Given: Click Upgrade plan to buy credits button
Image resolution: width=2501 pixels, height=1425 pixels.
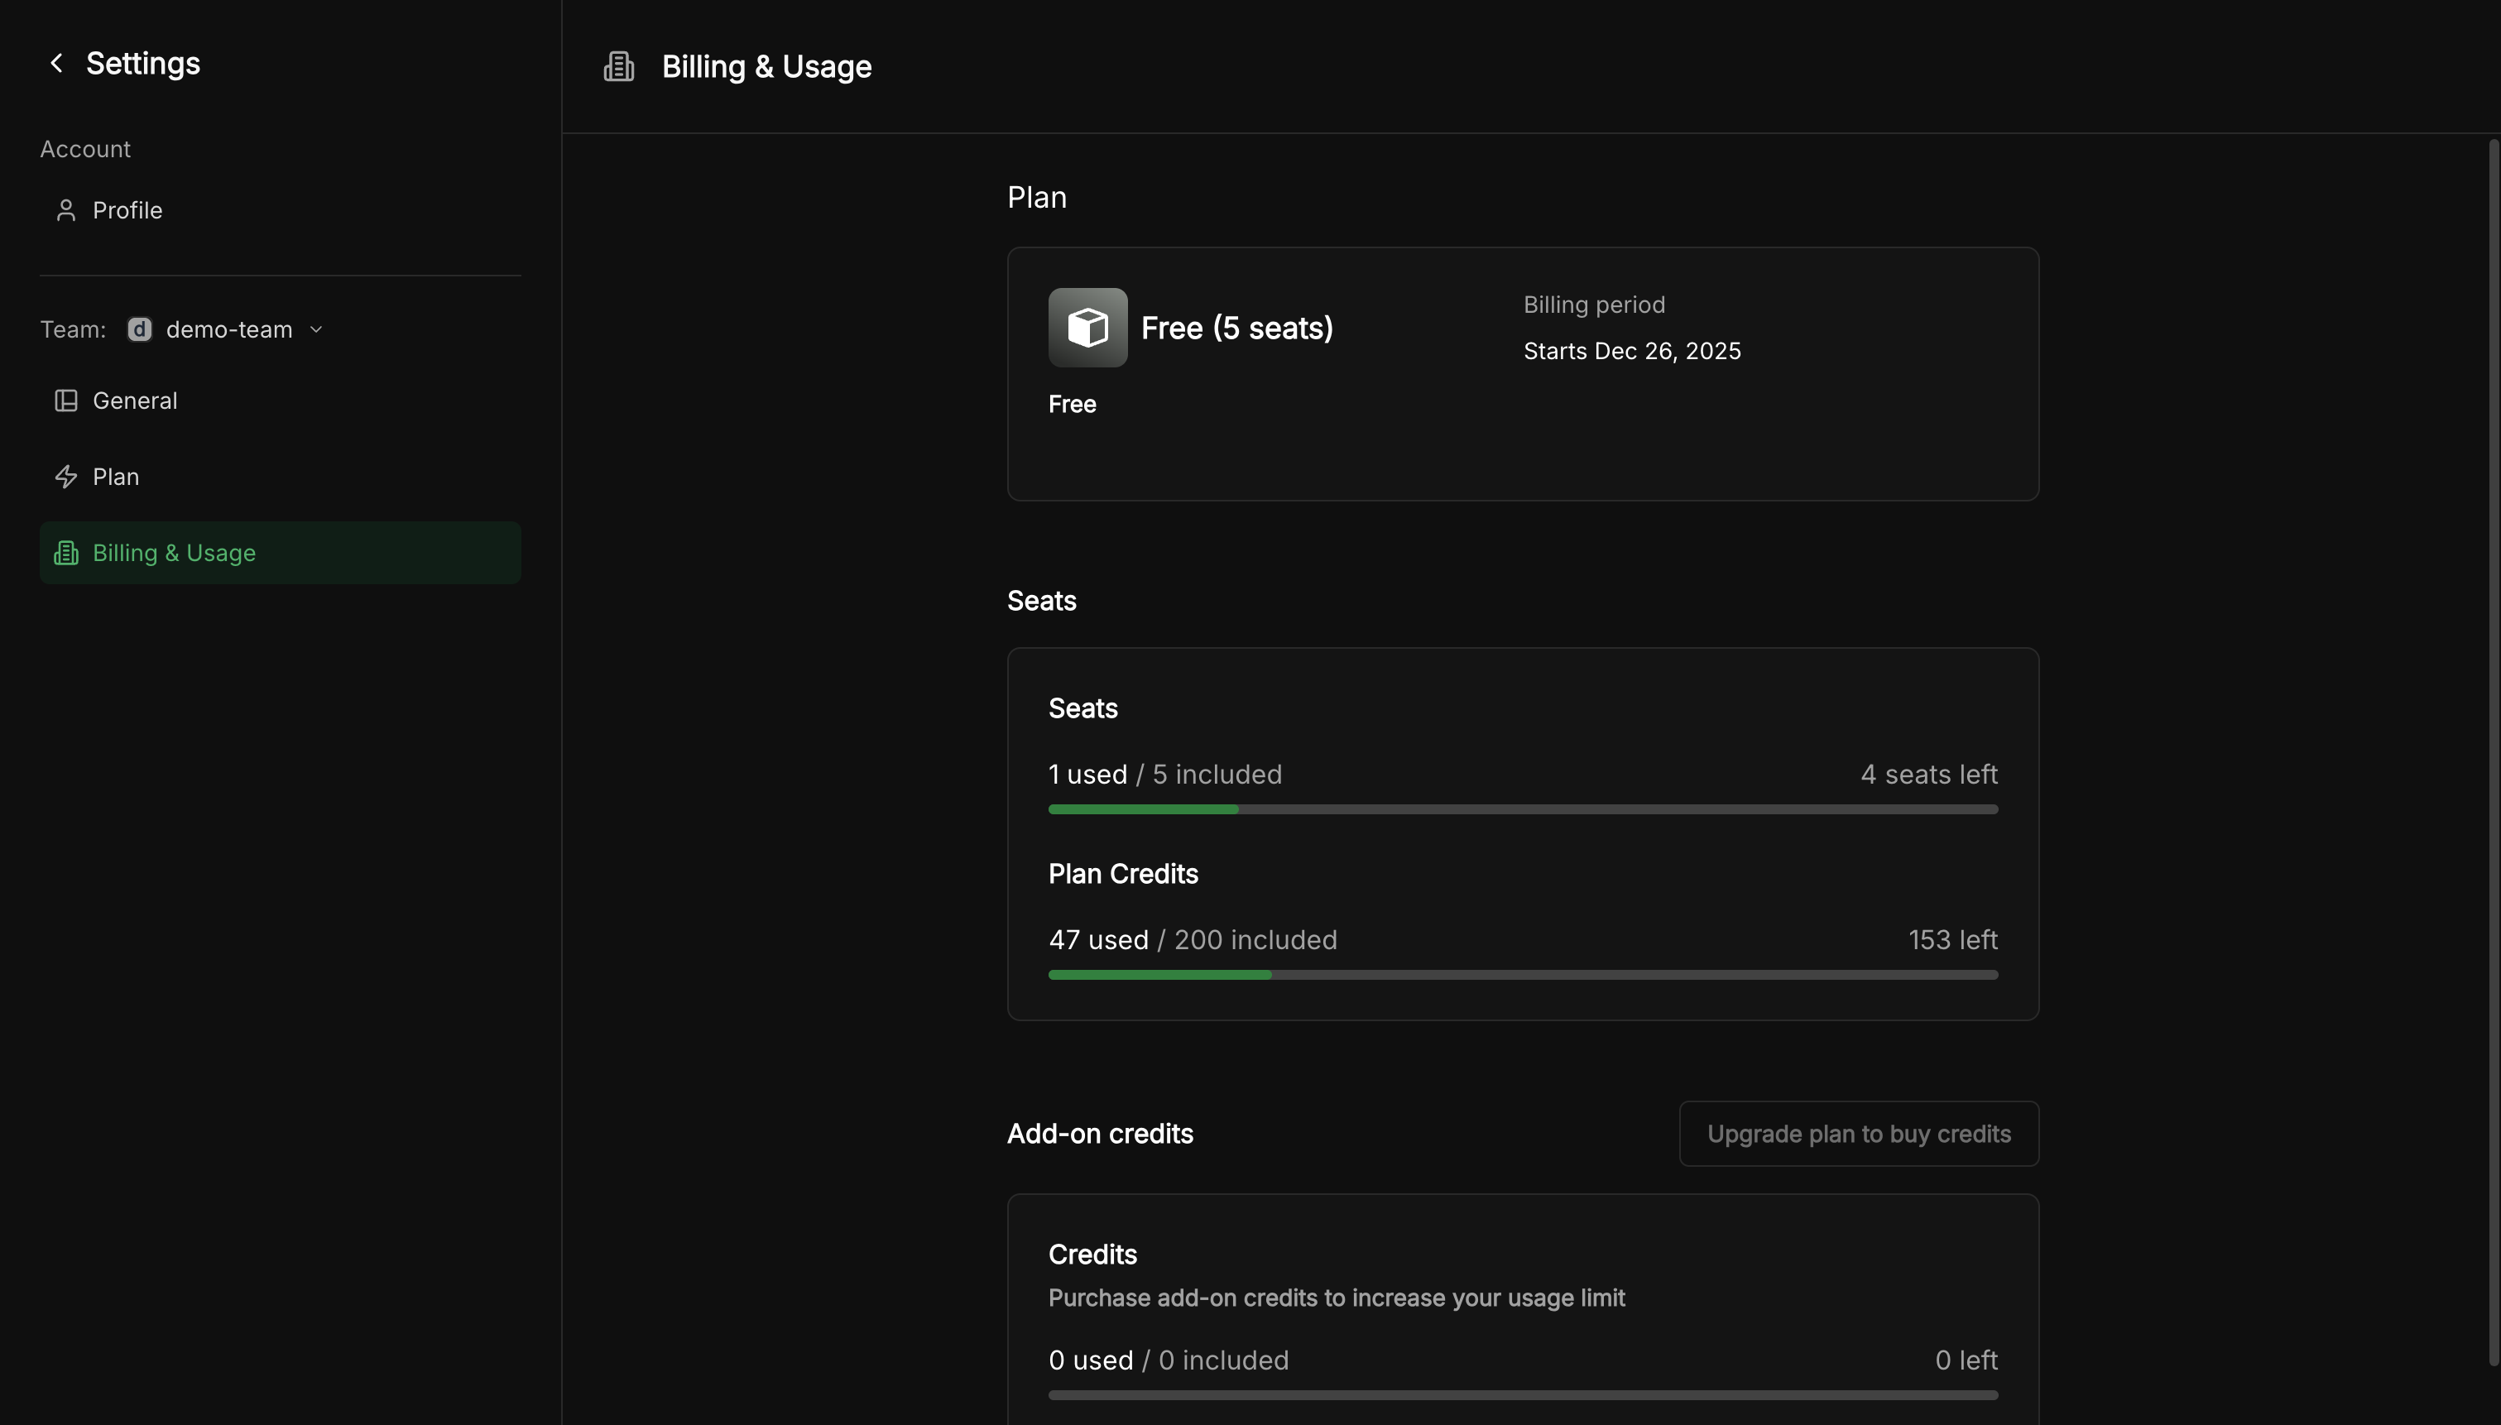Looking at the screenshot, I should click(1858, 1134).
